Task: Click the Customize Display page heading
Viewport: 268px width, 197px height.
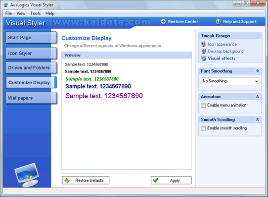Action: (x=86, y=38)
